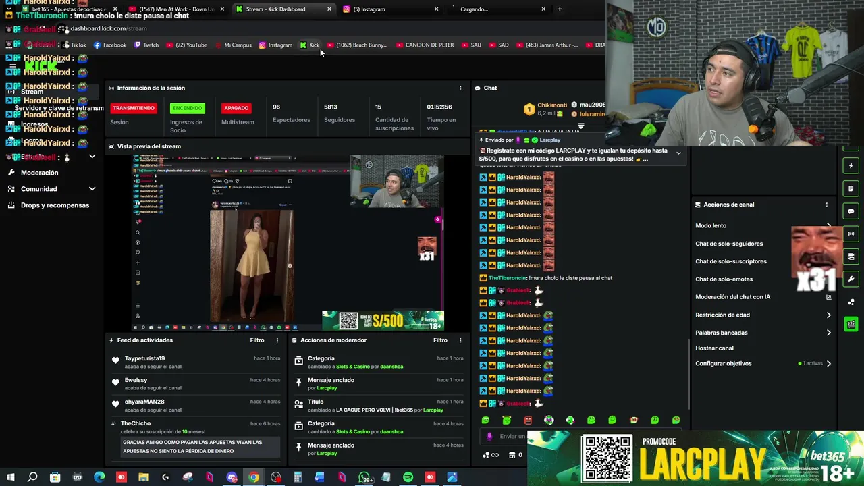
Task: Open the lightning bolt widget in right sidebar
Action: click(x=851, y=166)
